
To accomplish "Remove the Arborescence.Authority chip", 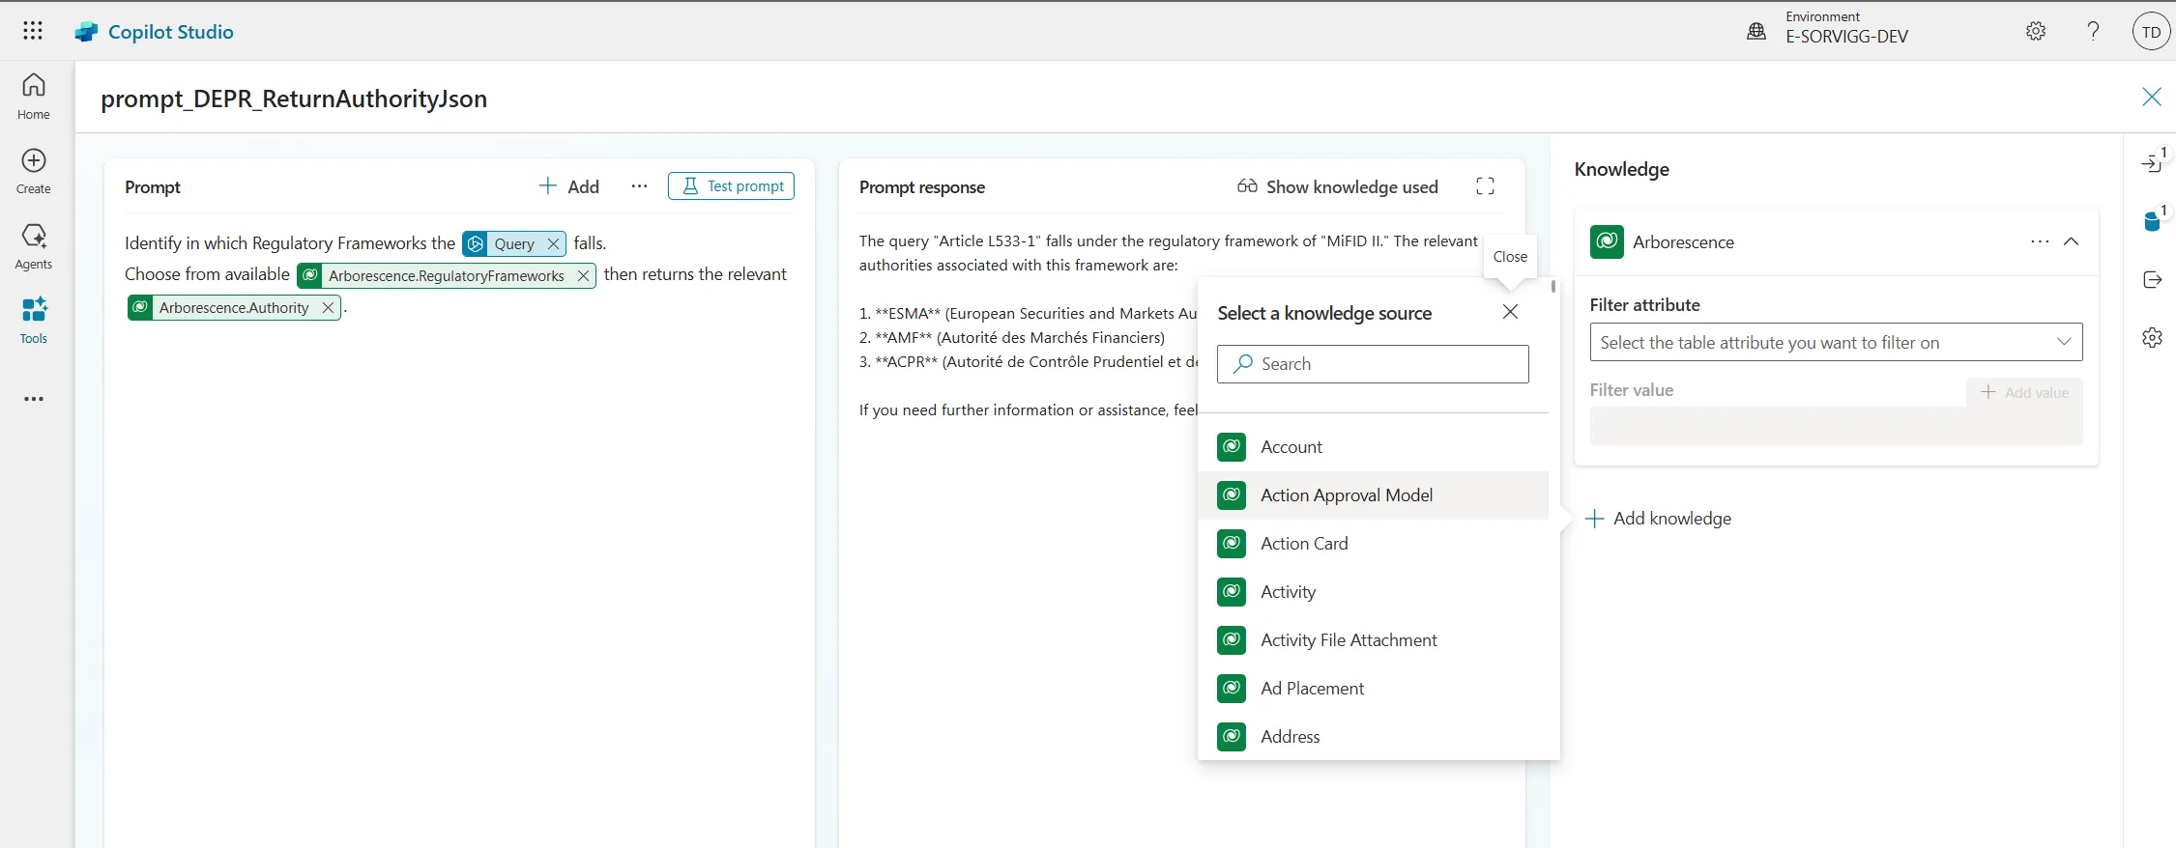I will pyautogui.click(x=328, y=307).
